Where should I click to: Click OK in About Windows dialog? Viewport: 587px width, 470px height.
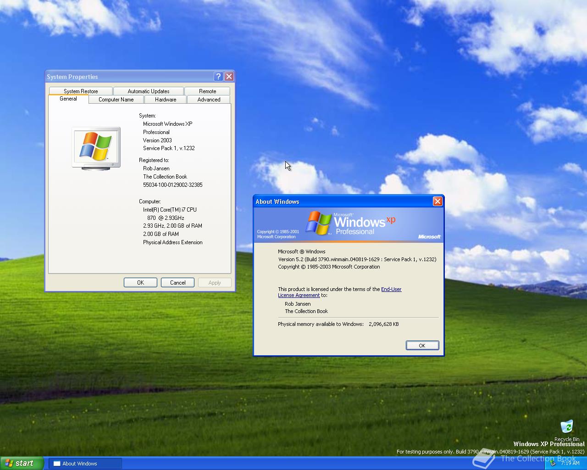pyautogui.click(x=422, y=346)
